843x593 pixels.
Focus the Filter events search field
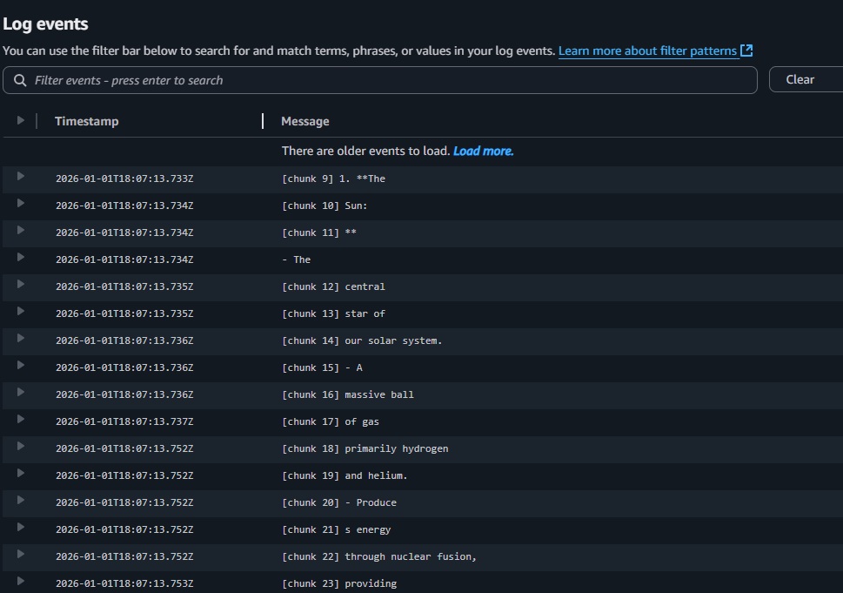coord(391,80)
